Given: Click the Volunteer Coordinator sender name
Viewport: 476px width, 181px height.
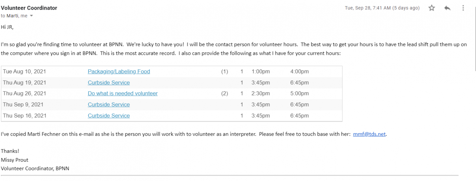Looking at the screenshot, I should point(29,8).
